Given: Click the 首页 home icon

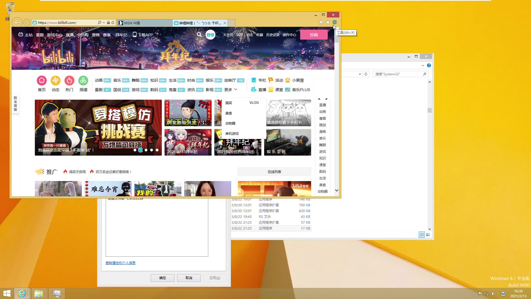Looking at the screenshot, I should tap(41, 80).
